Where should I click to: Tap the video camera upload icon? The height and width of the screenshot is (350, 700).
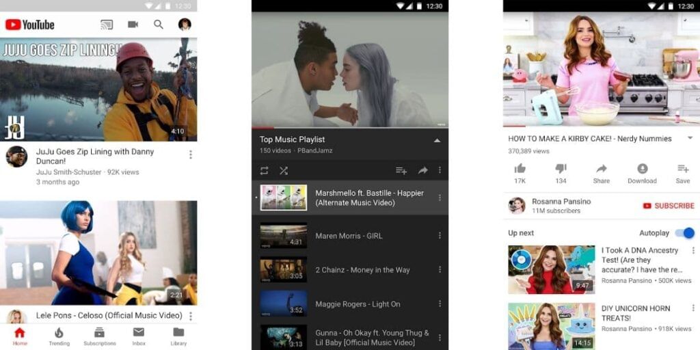pos(133,25)
